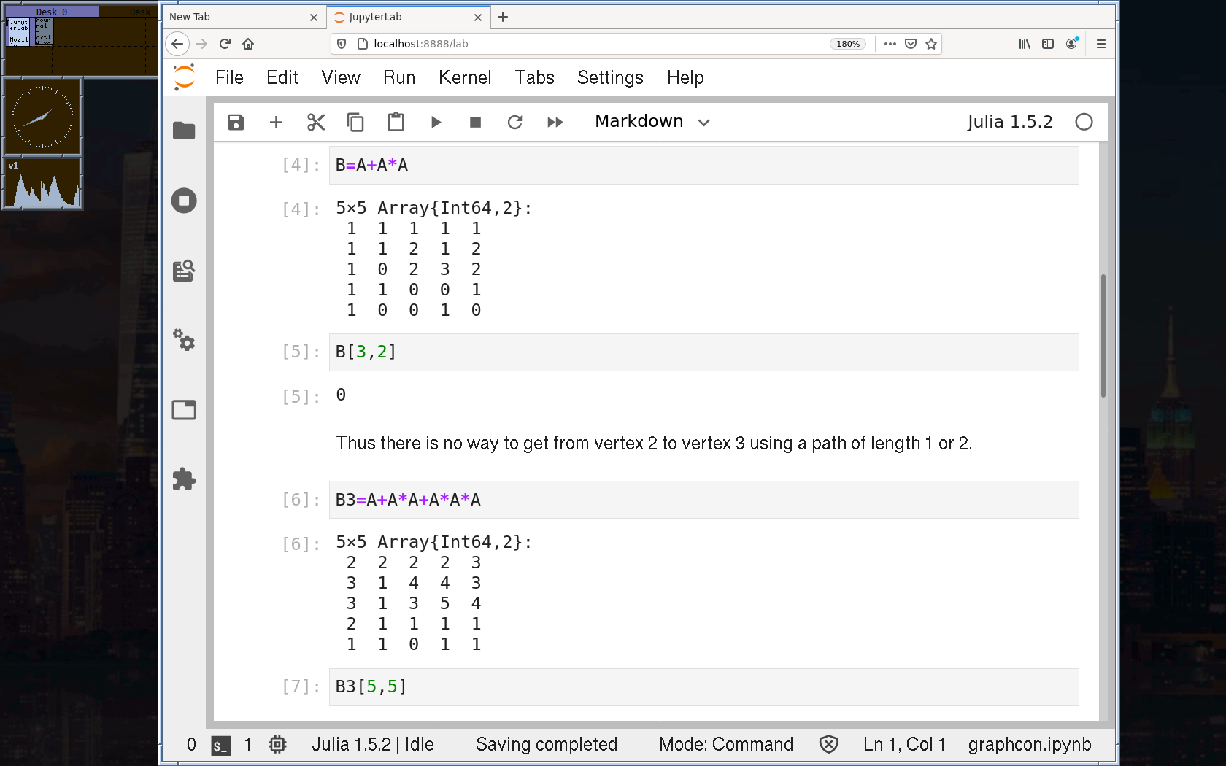
Task: Interrupt the kernel with the stop button
Action: [x=475, y=122]
